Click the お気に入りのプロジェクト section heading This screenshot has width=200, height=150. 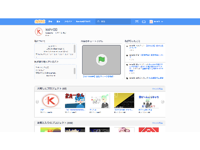[x=55, y=123]
